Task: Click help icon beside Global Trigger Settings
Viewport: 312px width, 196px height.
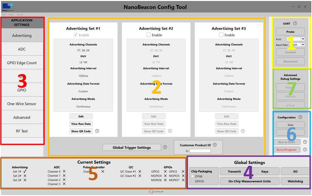Action: pyautogui.click(x=165, y=147)
